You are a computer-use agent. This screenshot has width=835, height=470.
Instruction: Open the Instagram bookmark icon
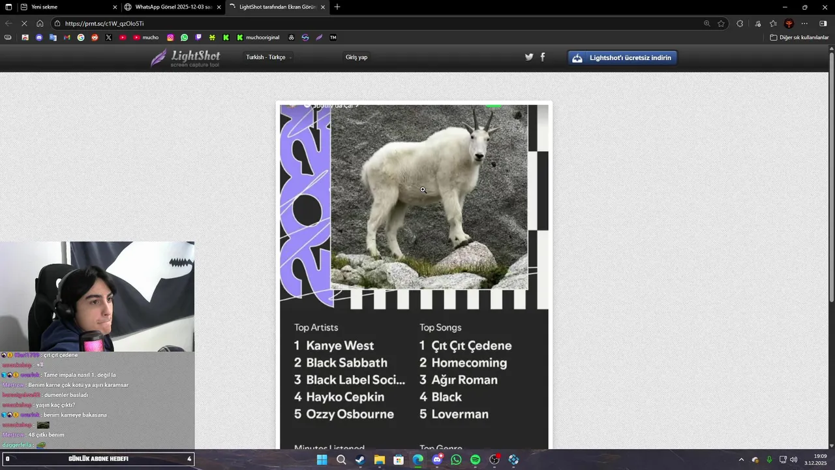pos(170,37)
